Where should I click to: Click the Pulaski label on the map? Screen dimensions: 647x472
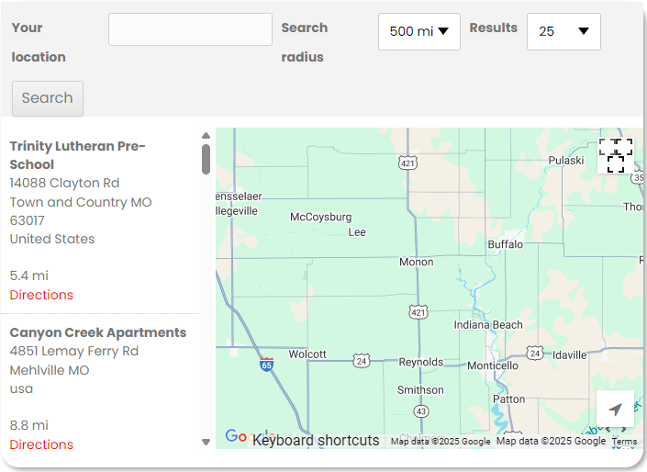tap(566, 160)
